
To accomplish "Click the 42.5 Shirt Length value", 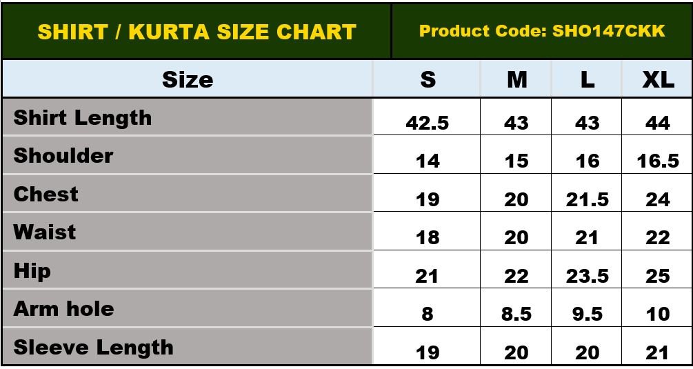I will [x=428, y=123].
